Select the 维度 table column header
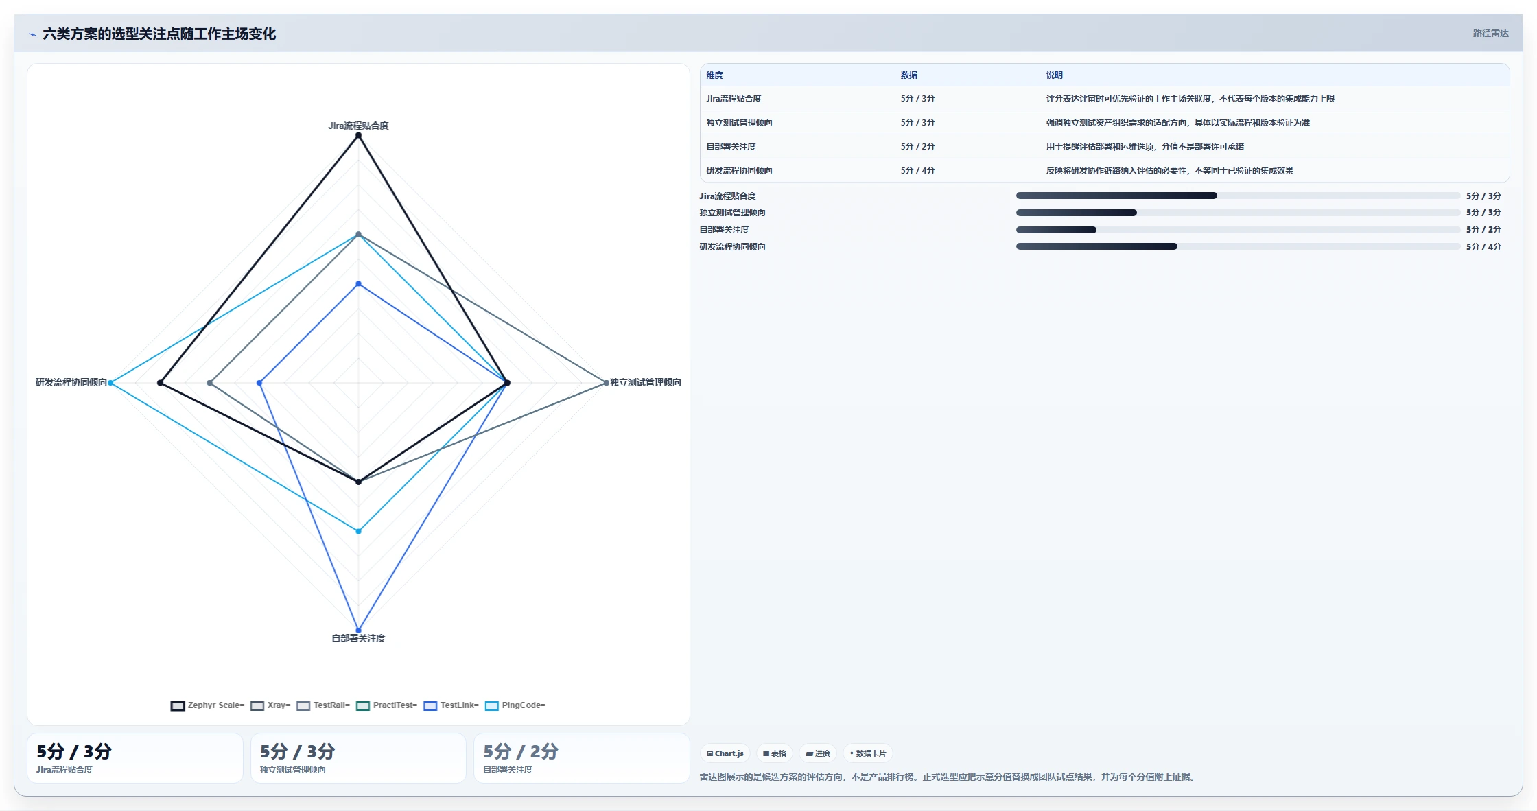This screenshot has width=1537, height=811. pos(714,75)
